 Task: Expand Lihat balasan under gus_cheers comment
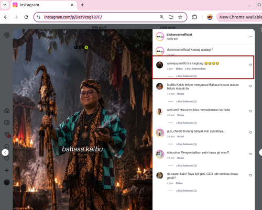click(187, 144)
